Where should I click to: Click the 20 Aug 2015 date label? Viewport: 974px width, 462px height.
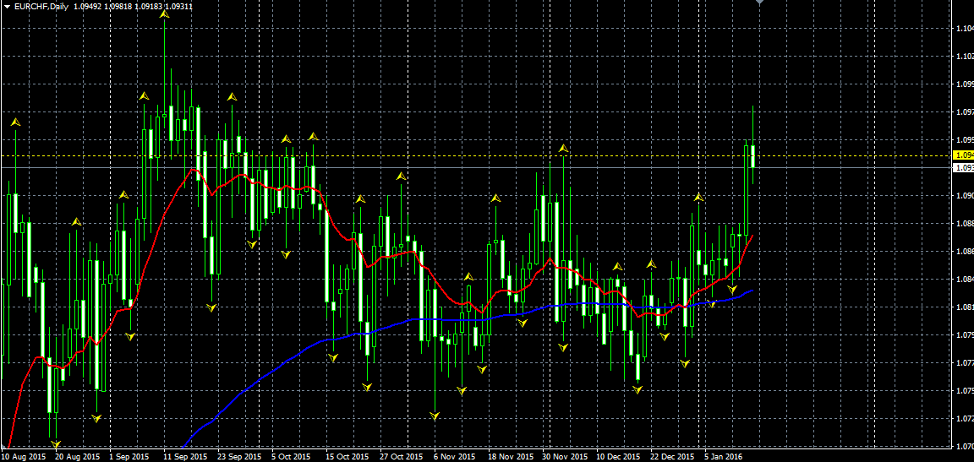pos(77,456)
